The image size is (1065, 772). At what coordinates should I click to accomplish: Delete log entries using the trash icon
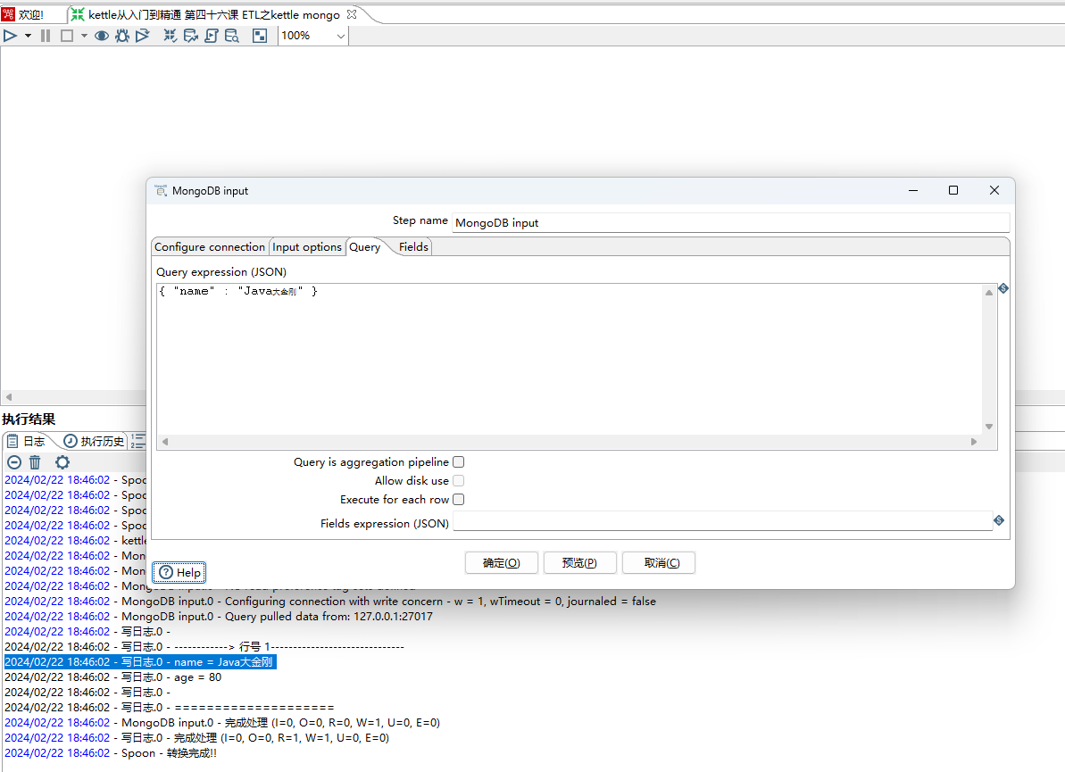(35, 461)
